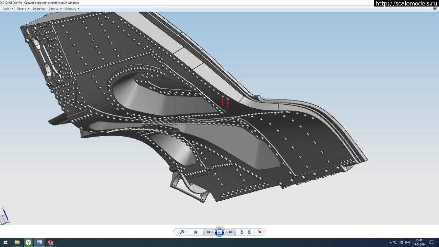The width and height of the screenshot is (439, 247).
Task: Click the fit-to-window actual size icon
Action: 195,232
